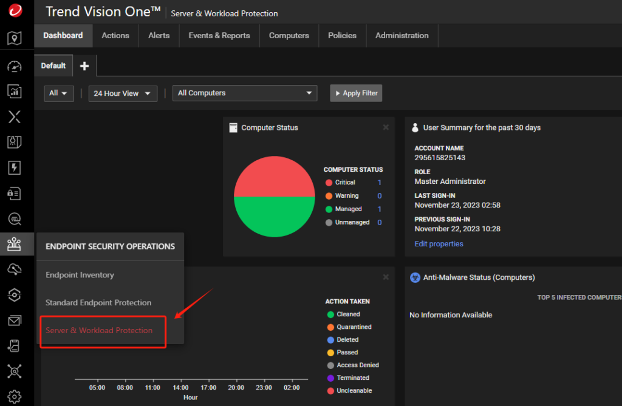Click the gray Unmanaged legend swatch
The width and height of the screenshot is (622, 406).
tap(329, 223)
